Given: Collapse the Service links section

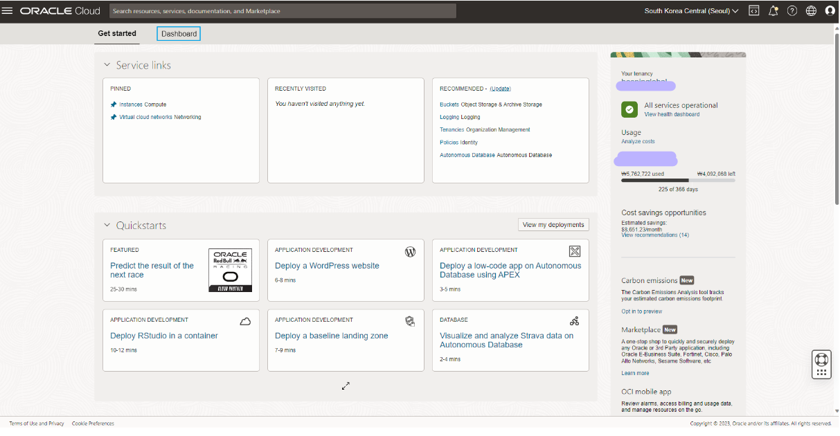Looking at the screenshot, I should tap(107, 65).
